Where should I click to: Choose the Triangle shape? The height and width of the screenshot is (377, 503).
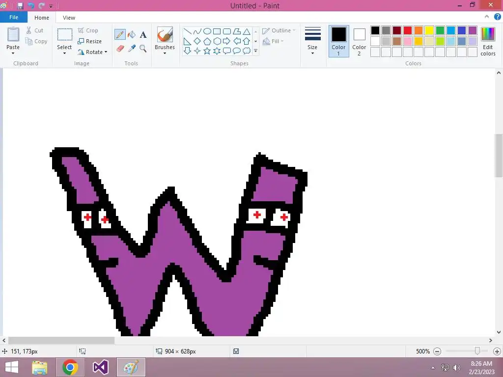(x=247, y=31)
